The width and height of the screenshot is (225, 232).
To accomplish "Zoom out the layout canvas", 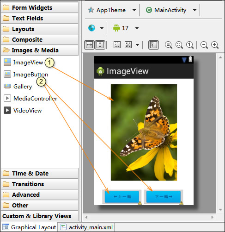I will [204, 45].
